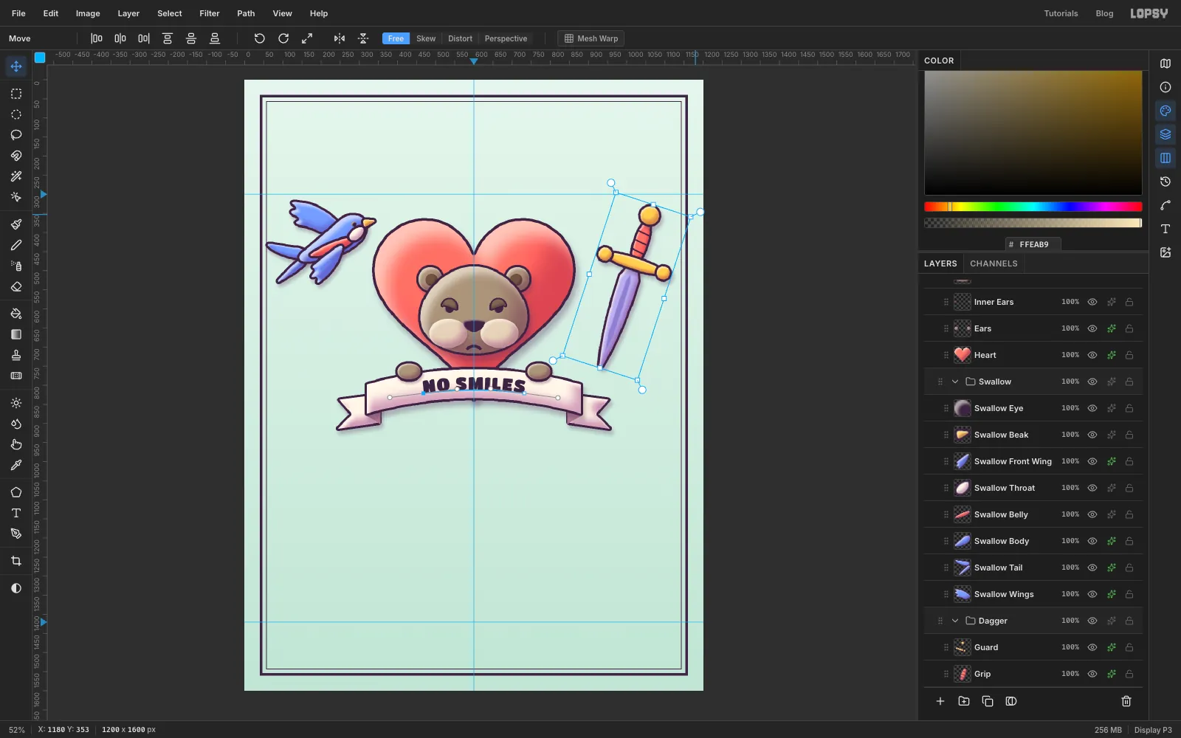Activate the Magic Wand tool
Viewport: 1181px width, 738px height.
click(16, 176)
